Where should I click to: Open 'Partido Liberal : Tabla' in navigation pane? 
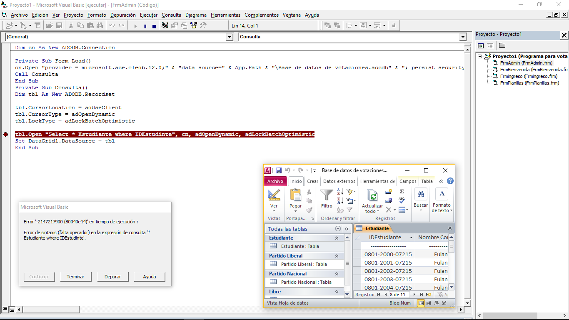point(304,264)
